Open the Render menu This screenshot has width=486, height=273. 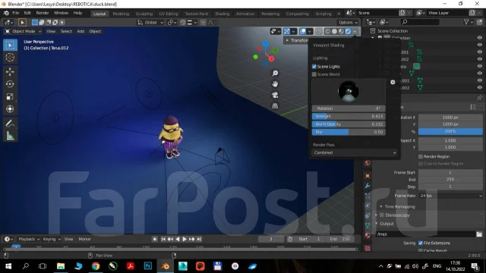click(43, 13)
